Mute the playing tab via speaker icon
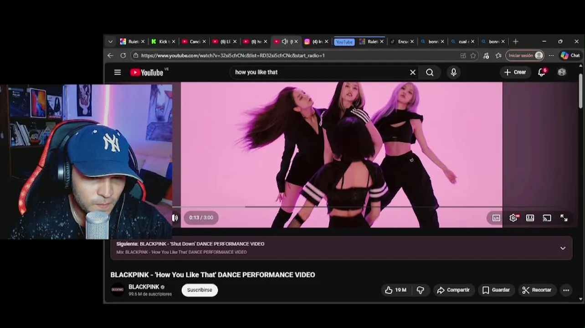 pos(285,41)
